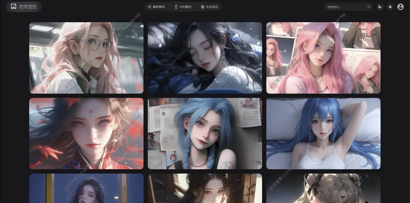Click the magnifier icon in the search bar

(369, 7)
